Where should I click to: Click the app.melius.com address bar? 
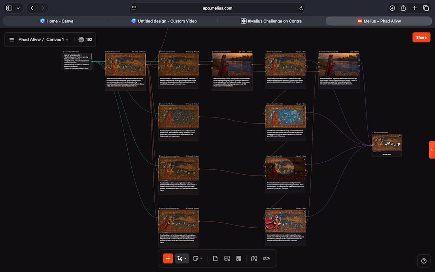[217, 8]
